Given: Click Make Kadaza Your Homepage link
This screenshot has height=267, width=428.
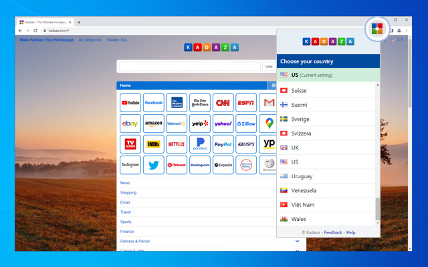Looking at the screenshot, I should click(46, 40).
